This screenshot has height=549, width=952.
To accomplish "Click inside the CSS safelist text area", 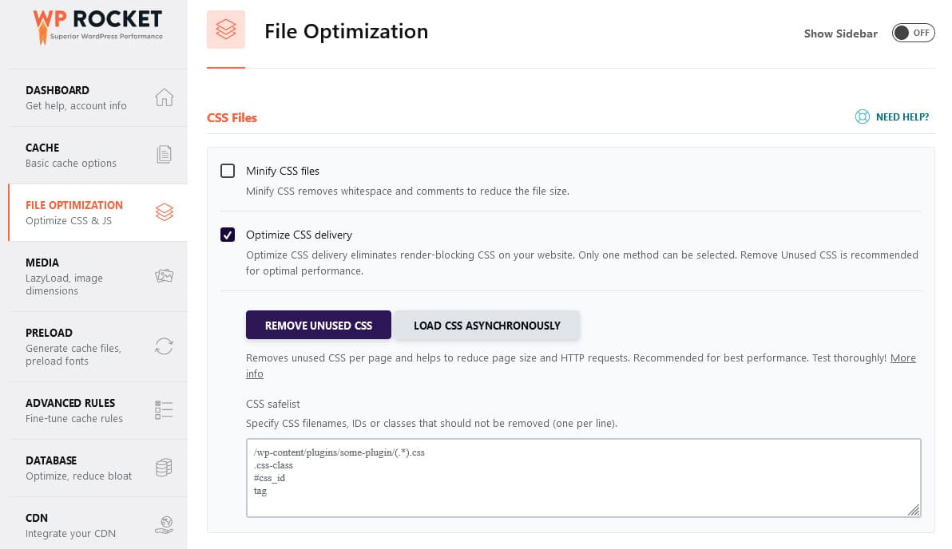I will click(583, 477).
